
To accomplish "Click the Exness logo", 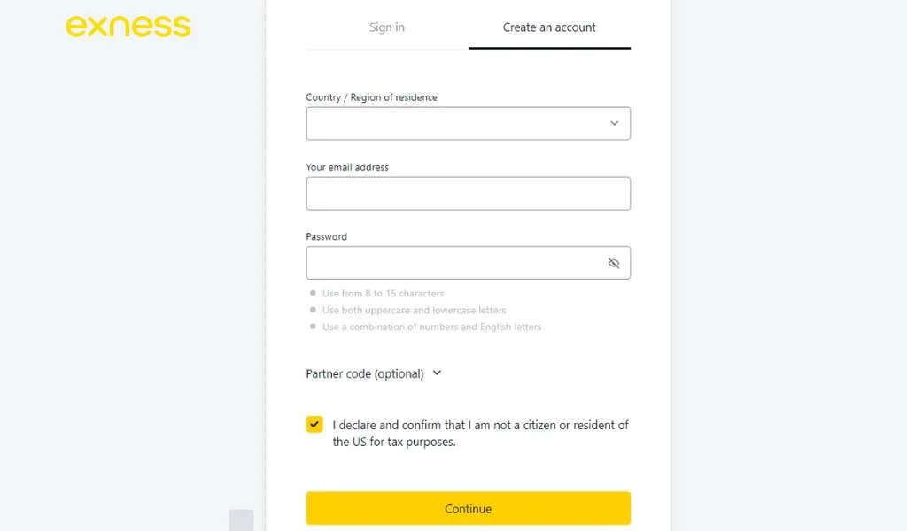I will (x=127, y=27).
